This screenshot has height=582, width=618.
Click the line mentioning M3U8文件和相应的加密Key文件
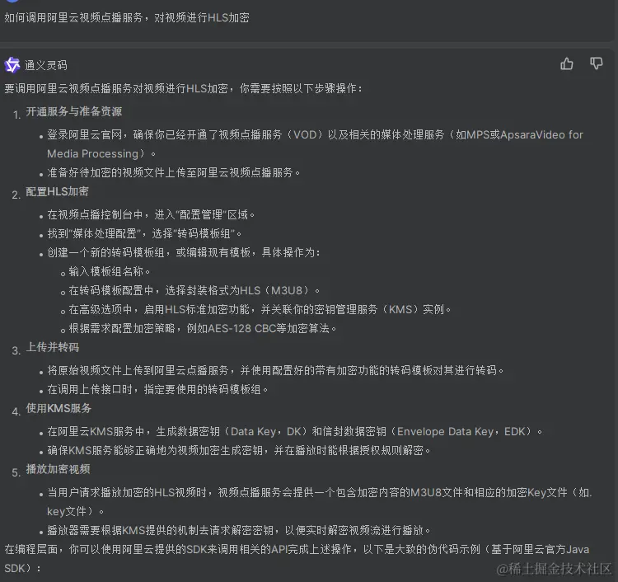tap(320, 502)
